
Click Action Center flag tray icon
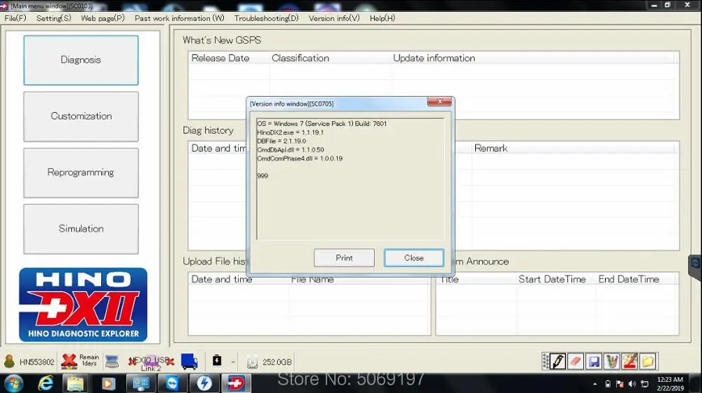coord(620,384)
